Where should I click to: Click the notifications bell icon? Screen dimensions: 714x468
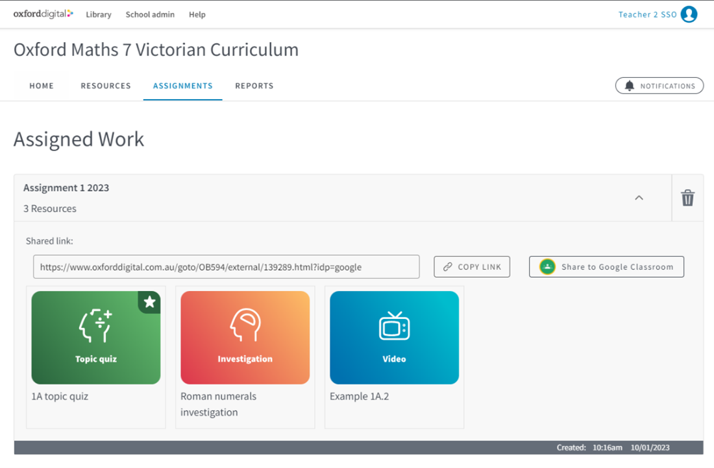(628, 85)
